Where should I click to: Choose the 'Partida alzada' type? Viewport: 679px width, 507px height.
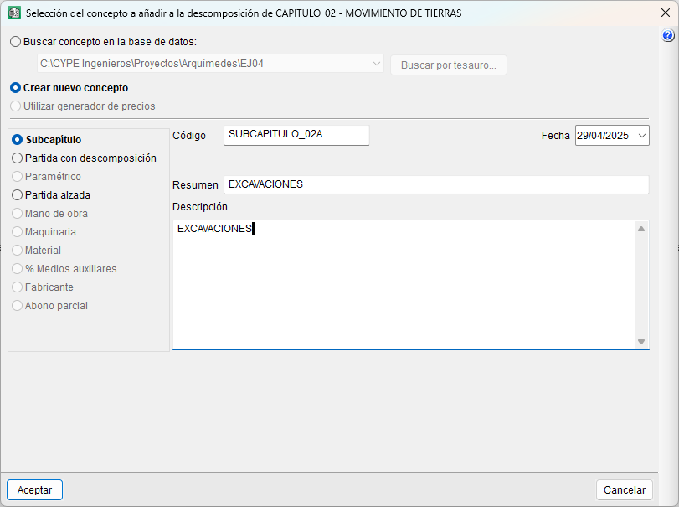click(x=51, y=195)
